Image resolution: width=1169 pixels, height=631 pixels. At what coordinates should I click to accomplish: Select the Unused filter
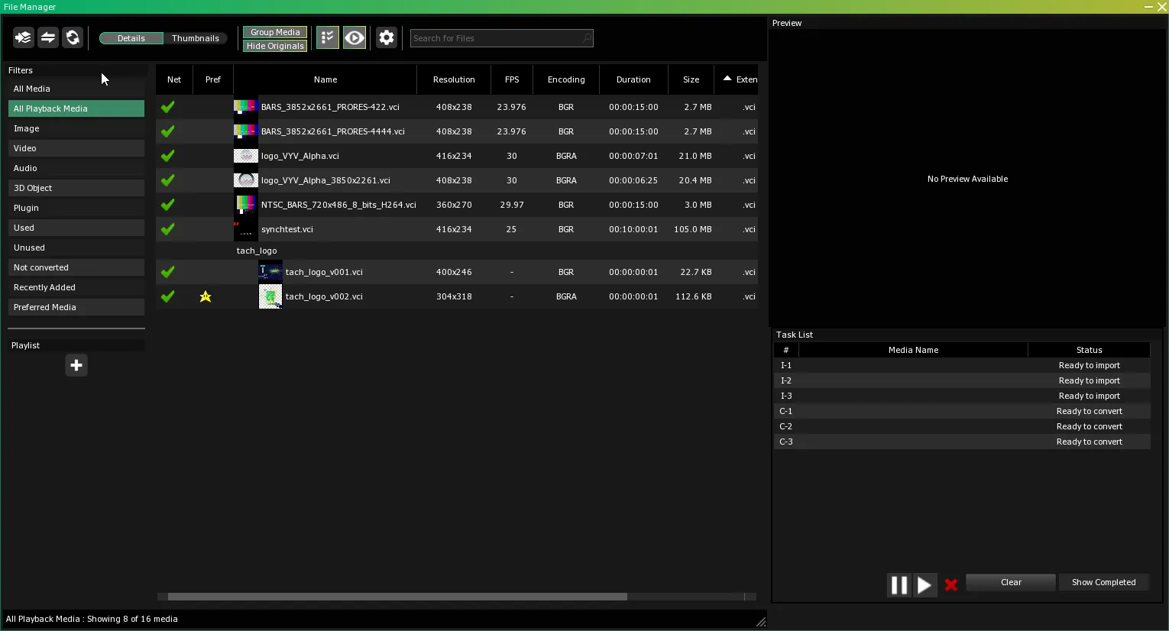[76, 248]
